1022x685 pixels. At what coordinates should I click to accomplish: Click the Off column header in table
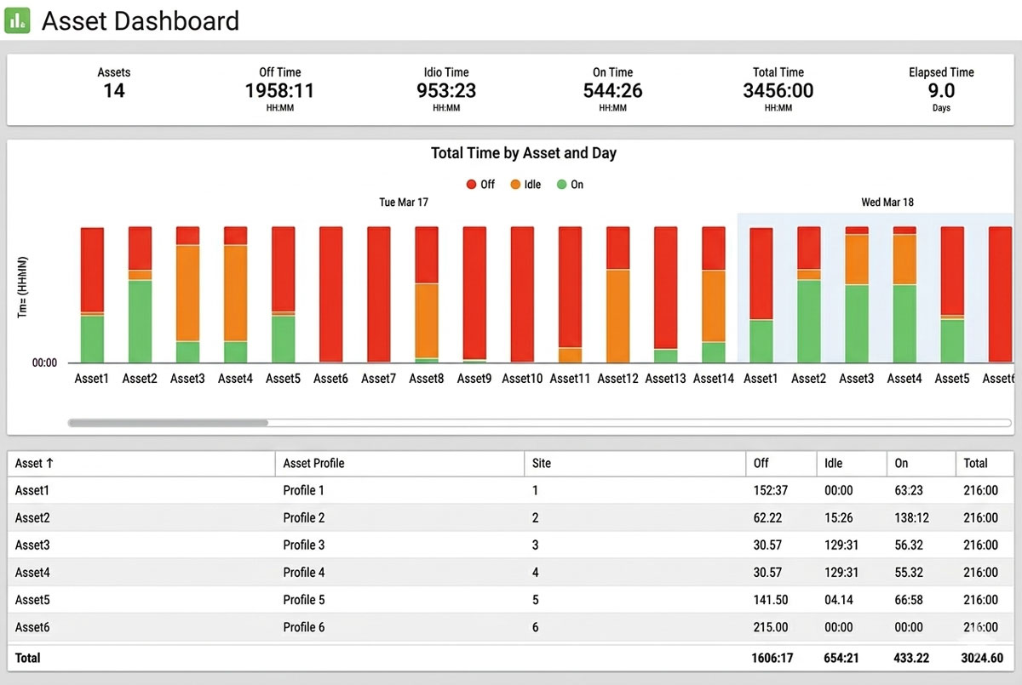tap(761, 463)
